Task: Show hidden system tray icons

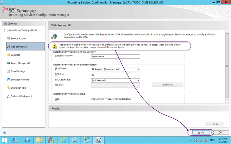Action: pyautogui.click(x=191, y=140)
